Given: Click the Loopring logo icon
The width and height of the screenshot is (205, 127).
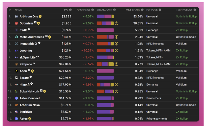Looking at the screenshot, I should 16,51.
